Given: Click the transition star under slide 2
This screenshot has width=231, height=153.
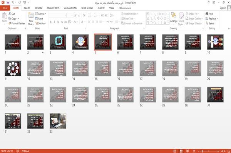Looking at the screenshot, I should click(43, 53).
